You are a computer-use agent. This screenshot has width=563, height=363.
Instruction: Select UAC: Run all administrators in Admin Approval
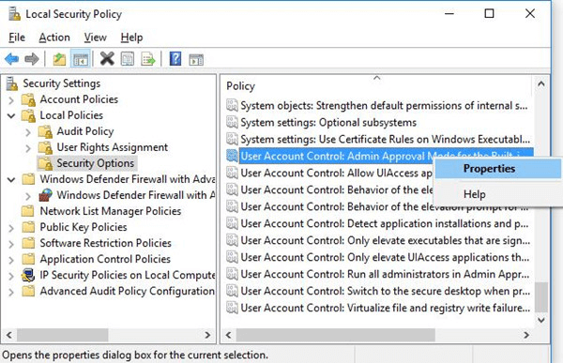click(x=385, y=274)
